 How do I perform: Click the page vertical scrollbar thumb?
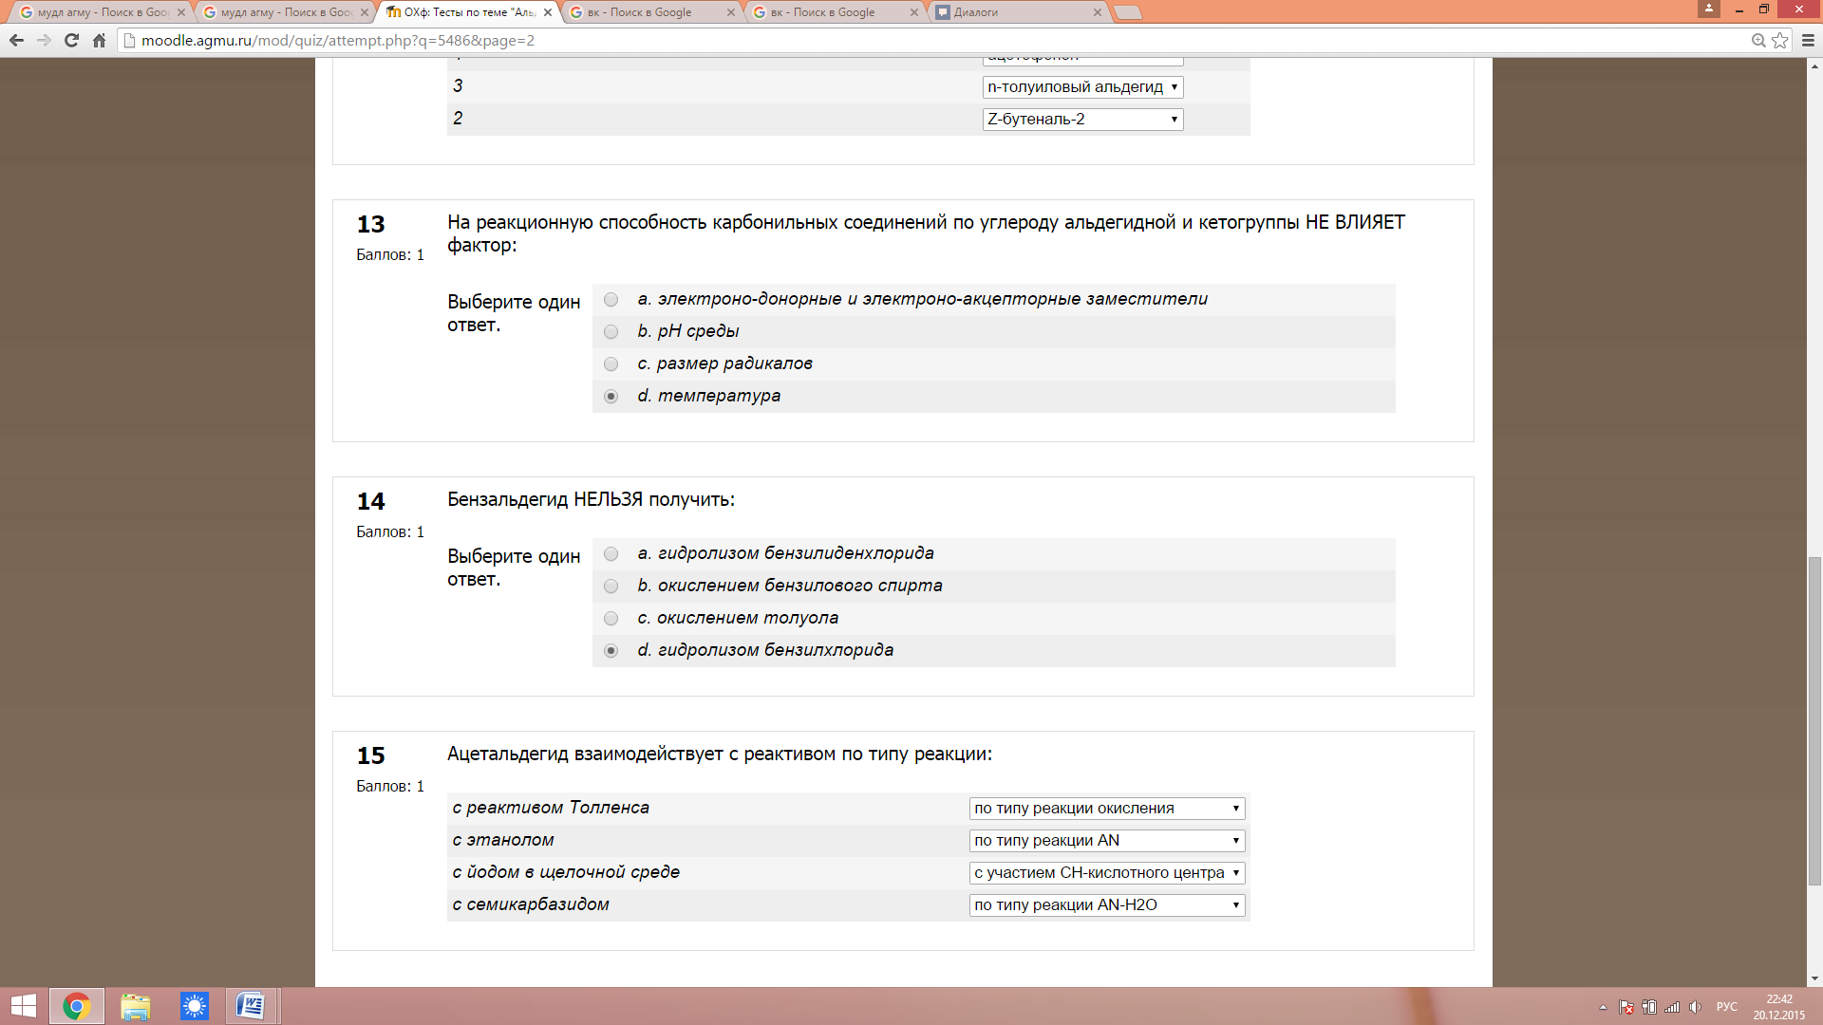(1814, 721)
